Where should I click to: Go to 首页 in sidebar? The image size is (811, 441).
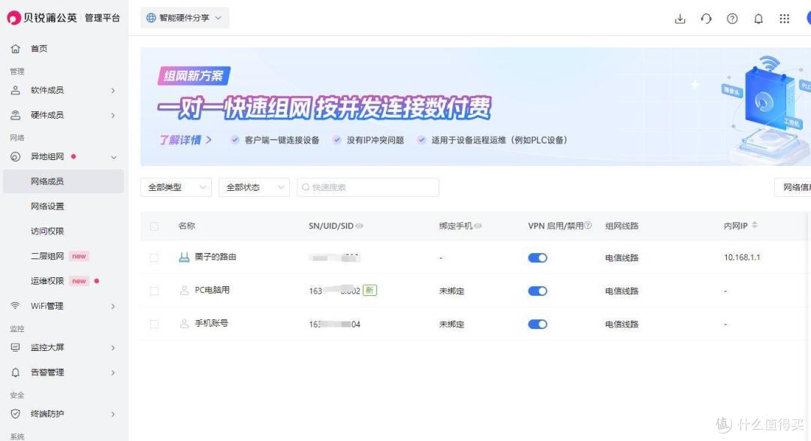(x=39, y=49)
